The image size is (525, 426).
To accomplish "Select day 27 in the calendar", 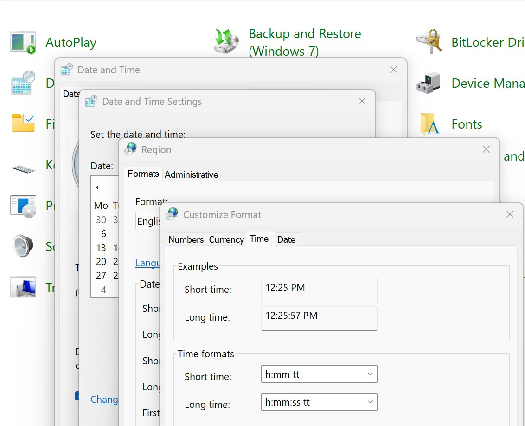I will pyautogui.click(x=101, y=275).
